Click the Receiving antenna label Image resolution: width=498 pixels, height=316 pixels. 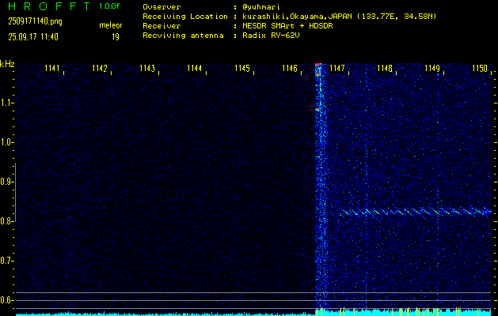click(183, 36)
